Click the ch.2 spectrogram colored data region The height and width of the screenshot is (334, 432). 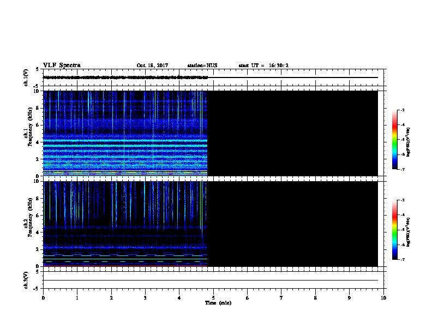point(125,224)
